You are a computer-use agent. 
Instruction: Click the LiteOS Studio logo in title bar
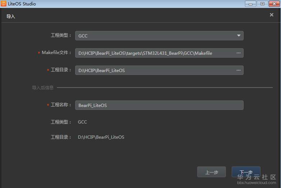click(x=4, y=4)
